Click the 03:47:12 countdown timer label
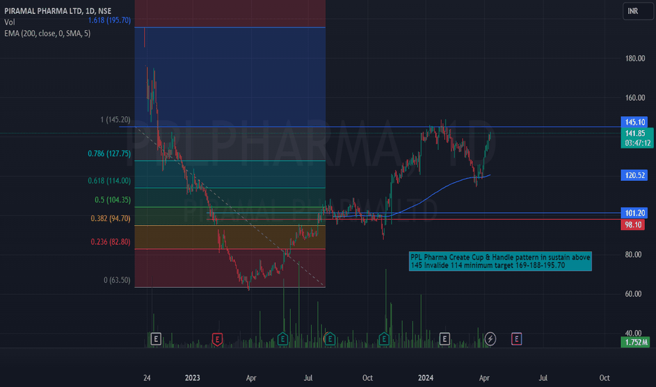The width and height of the screenshot is (656, 387). [638, 143]
